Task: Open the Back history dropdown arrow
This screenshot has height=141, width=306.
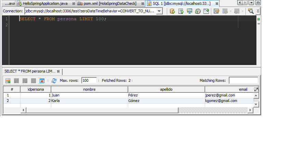Action: pos(230,11)
